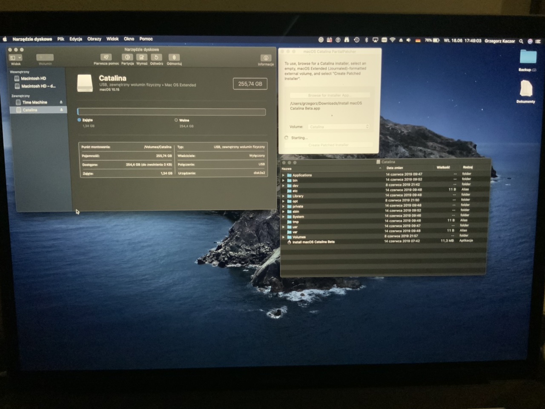
Task: Expand the Volumes folder
Action: [x=284, y=237]
